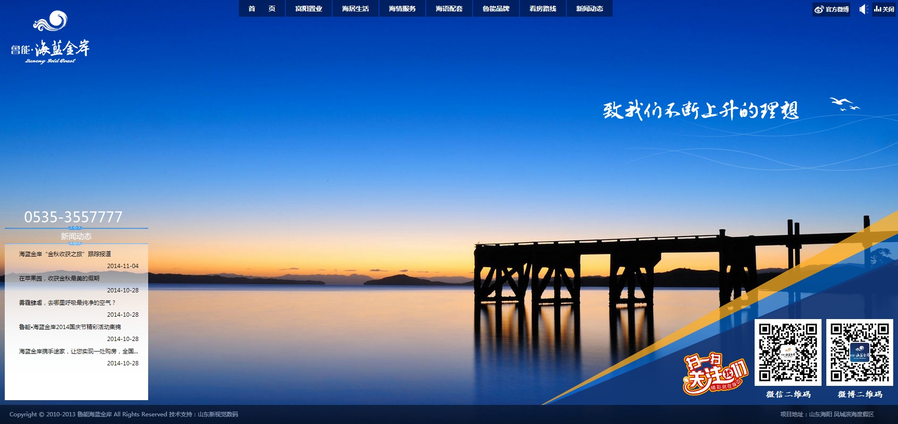The image size is (898, 424).
Task: Open the 官方微博 Weibo link
Action: (832, 9)
